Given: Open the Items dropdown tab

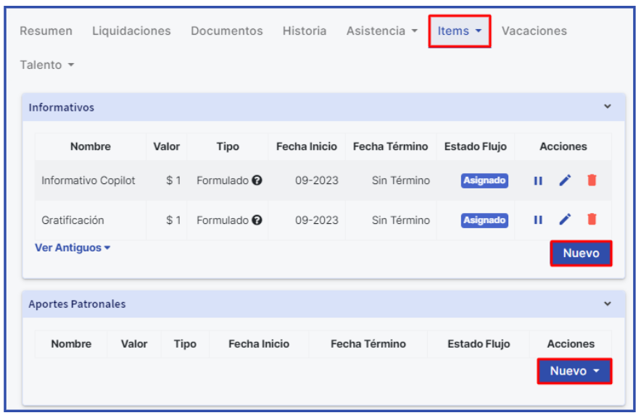Looking at the screenshot, I should 460,31.
